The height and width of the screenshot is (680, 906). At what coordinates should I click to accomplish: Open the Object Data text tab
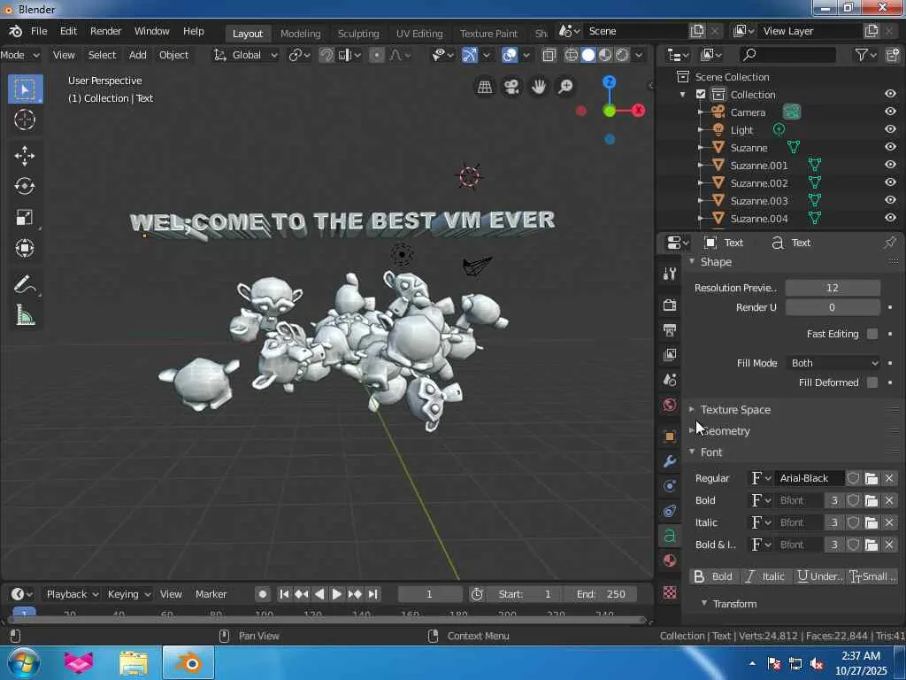click(670, 536)
